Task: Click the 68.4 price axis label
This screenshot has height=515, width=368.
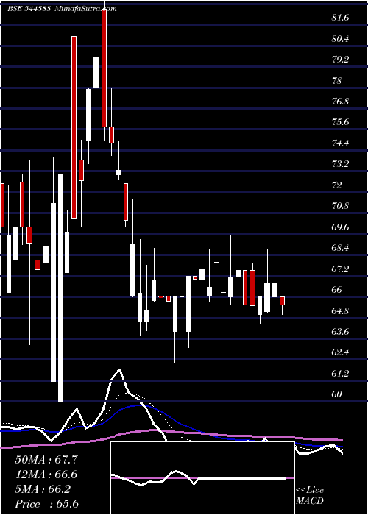Action: point(340,248)
